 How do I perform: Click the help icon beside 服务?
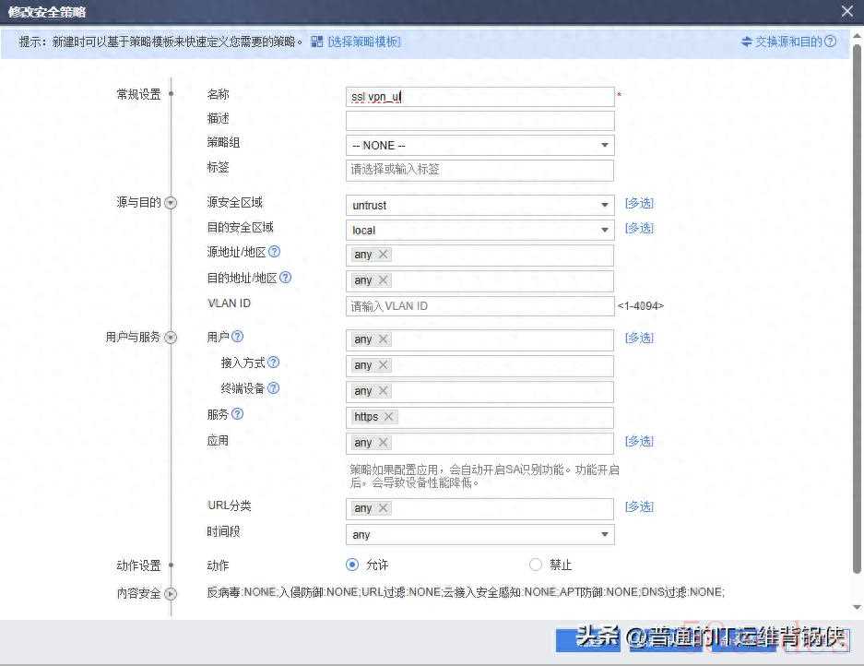click(x=238, y=415)
